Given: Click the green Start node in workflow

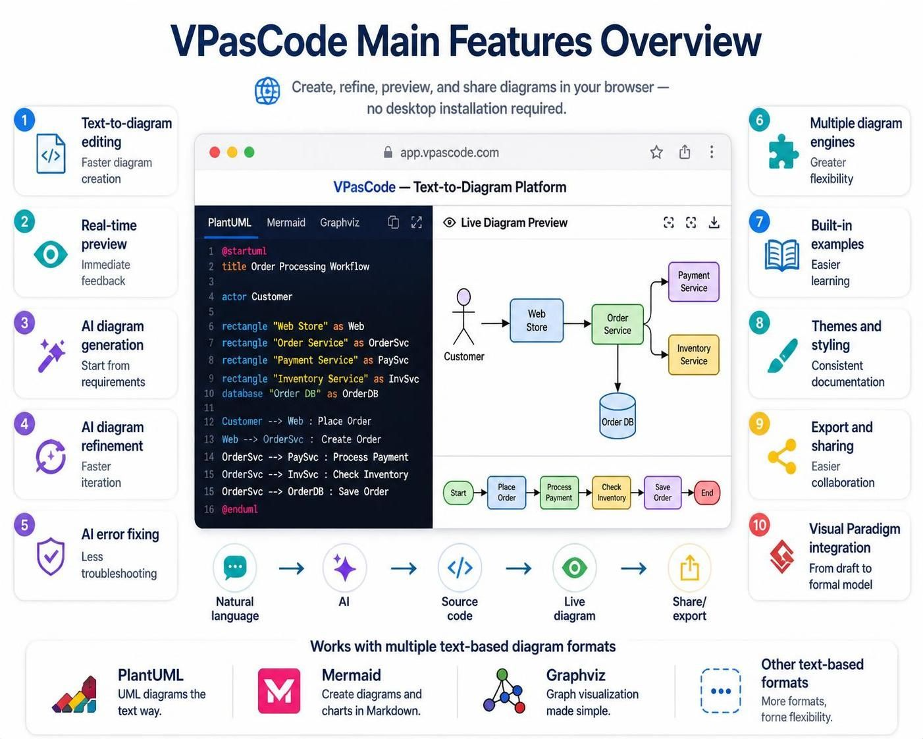Looking at the screenshot, I should click(458, 493).
